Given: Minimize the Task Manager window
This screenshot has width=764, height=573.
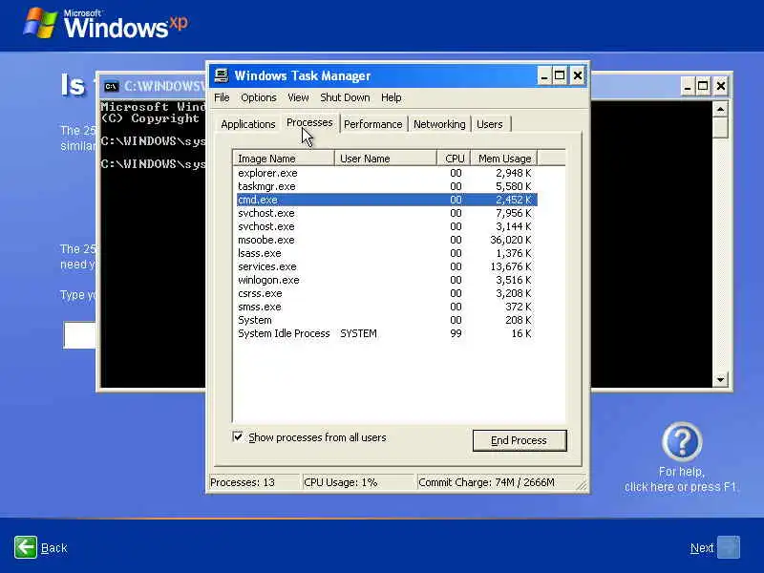Looking at the screenshot, I should pos(544,75).
